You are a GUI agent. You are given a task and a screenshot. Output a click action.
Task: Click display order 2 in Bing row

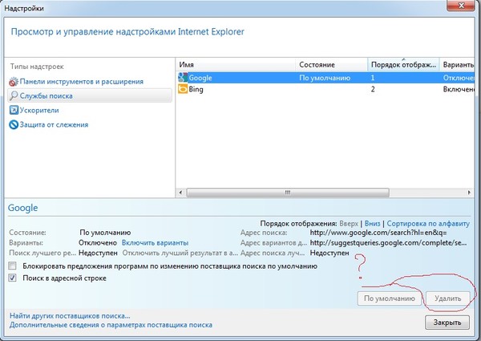point(373,89)
